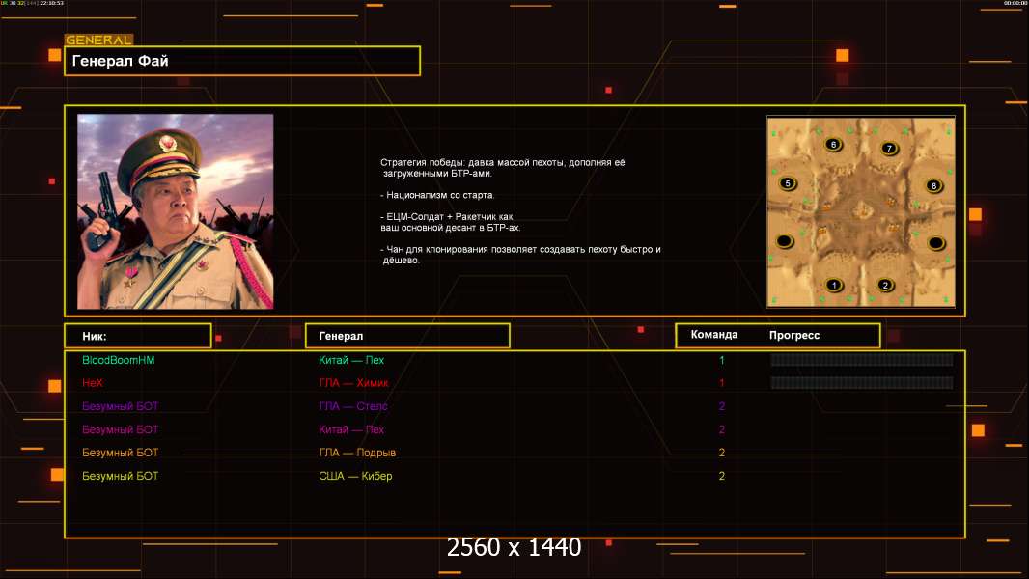Click the "Прогресс" column header
This screenshot has height=579, width=1029.
[x=794, y=335]
